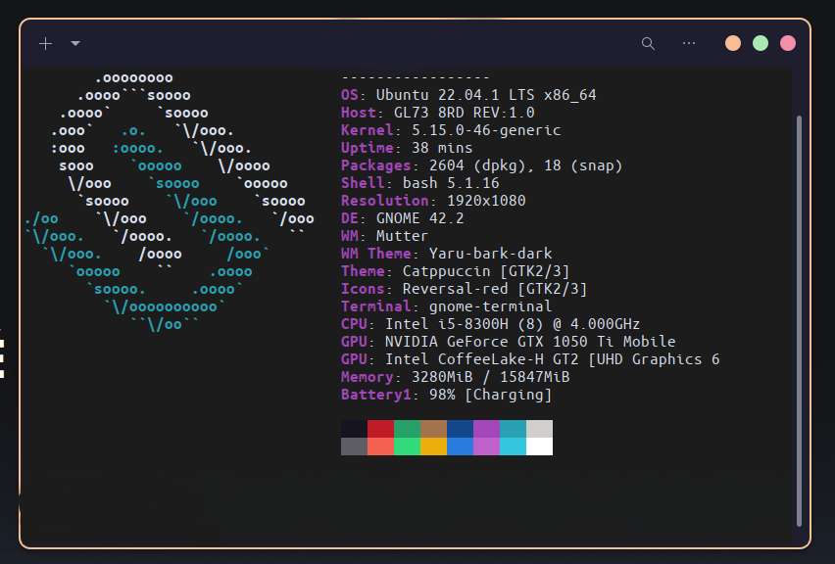Click the NVIDIA GeForce GTX 1050 Ti line
The height and width of the screenshot is (564, 835).
pos(508,342)
